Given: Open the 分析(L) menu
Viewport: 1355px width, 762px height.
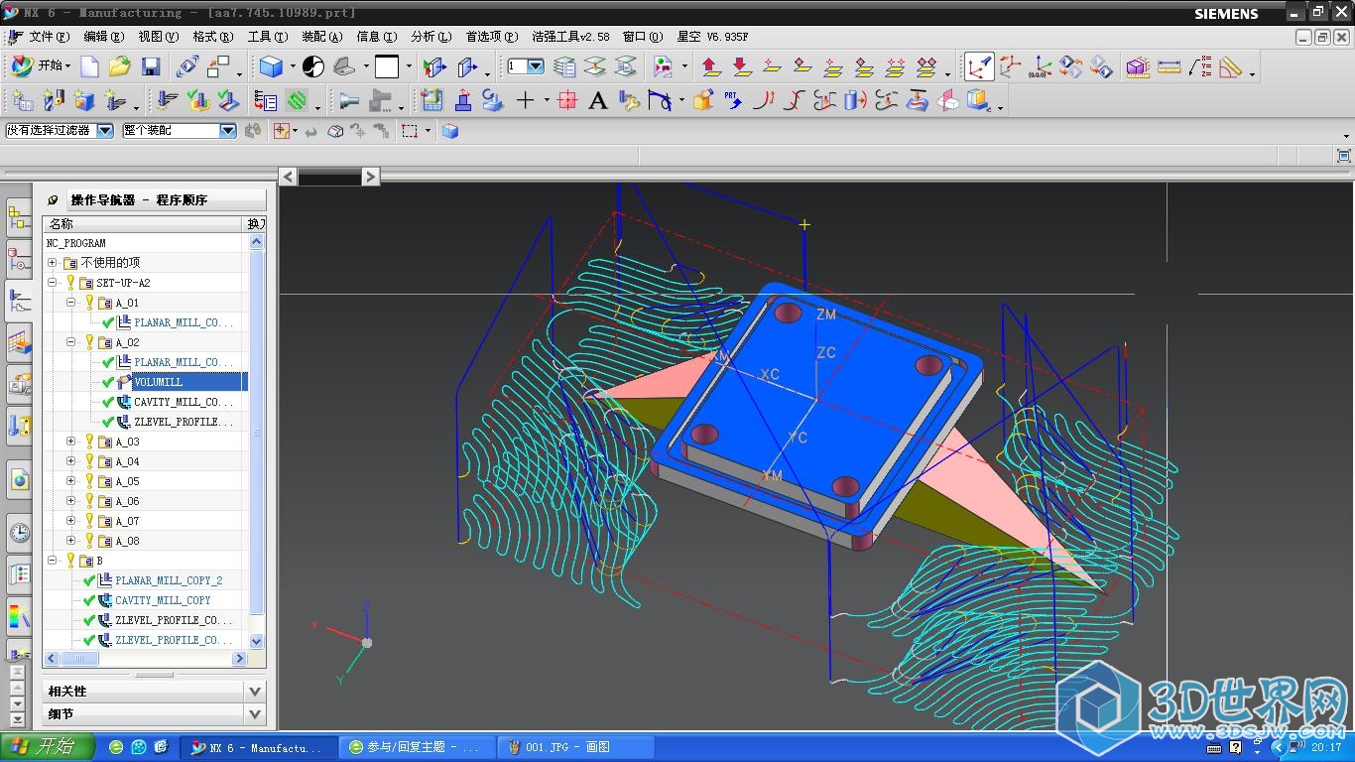Looking at the screenshot, I should [x=431, y=37].
